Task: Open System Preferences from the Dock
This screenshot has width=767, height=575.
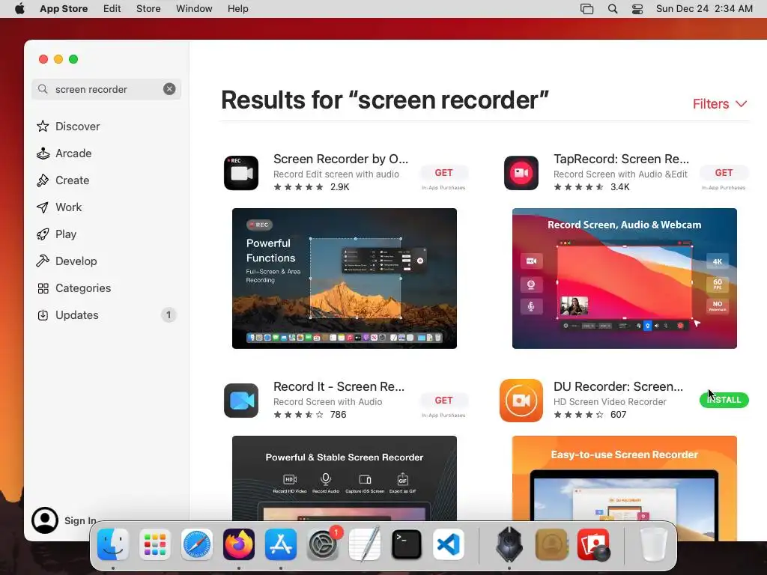Action: coord(323,544)
